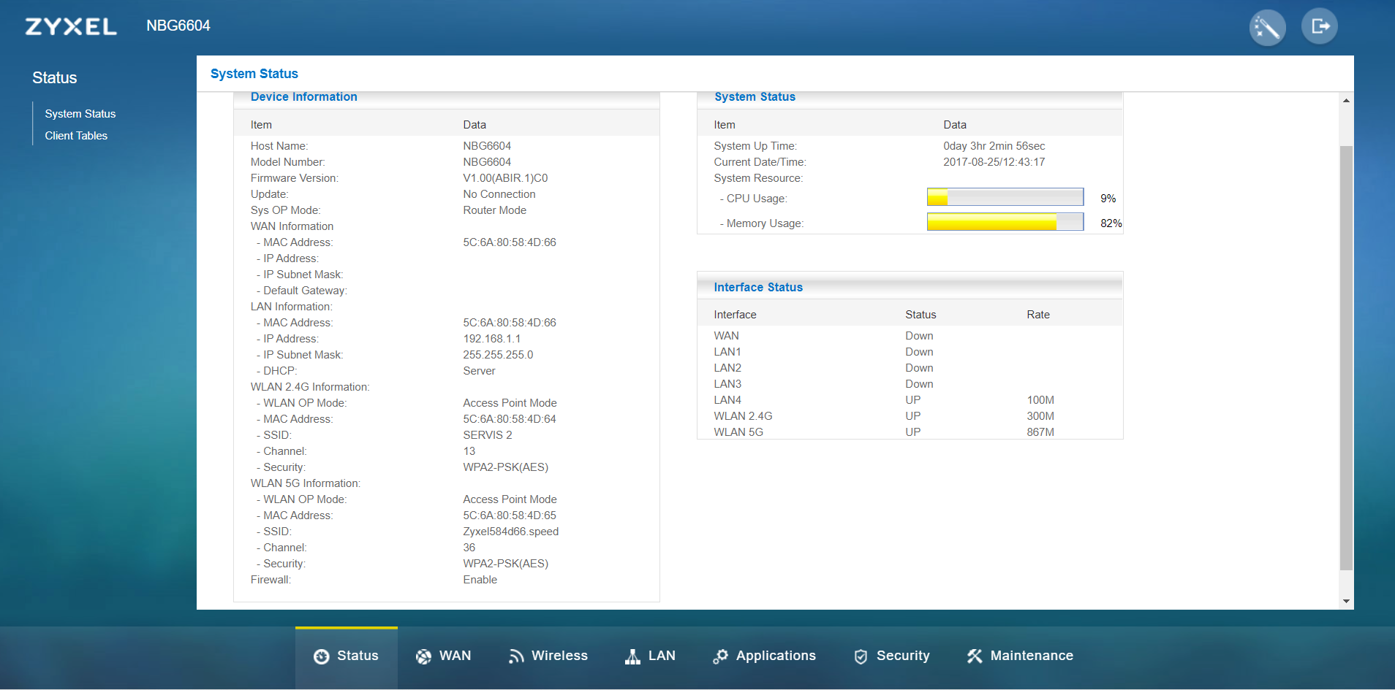Click the Device Information panel heading
The width and height of the screenshot is (1395, 690).
point(304,97)
